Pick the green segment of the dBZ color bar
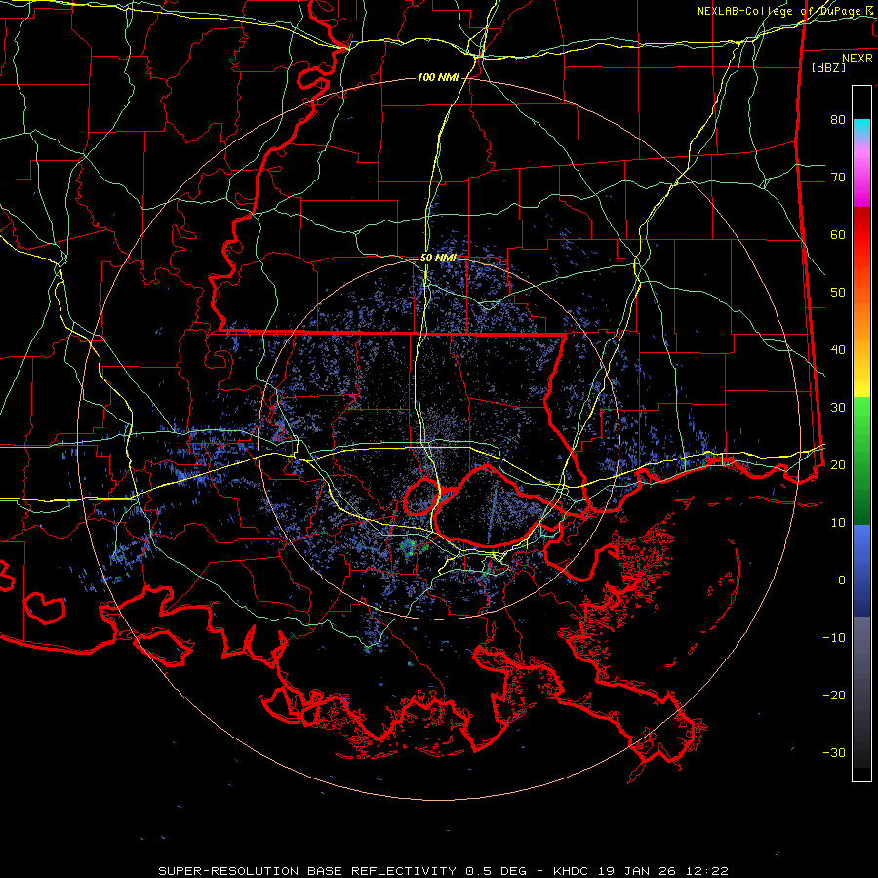This screenshot has width=878, height=878. 861,460
